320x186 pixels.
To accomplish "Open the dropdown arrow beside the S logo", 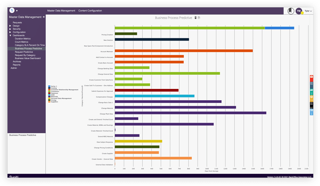I will point(17,11).
